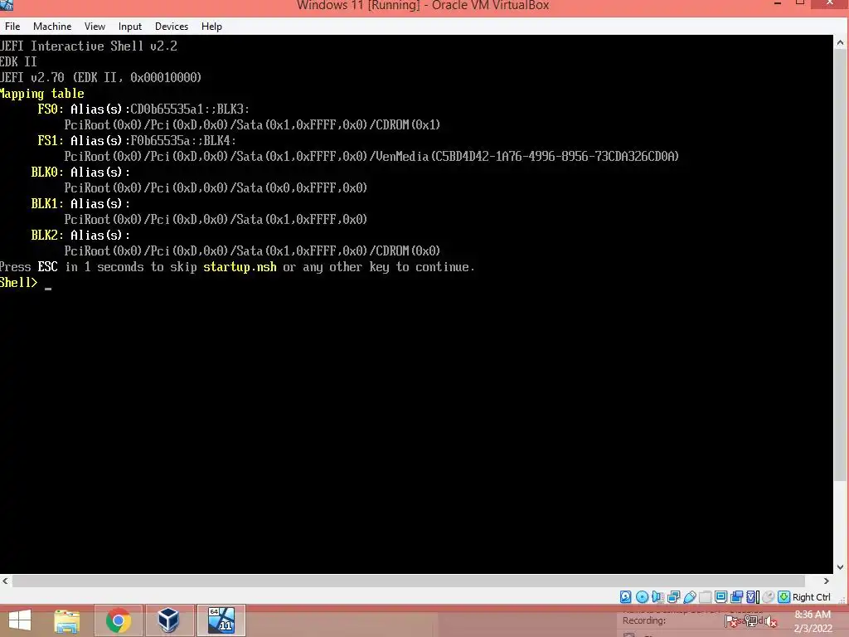The height and width of the screenshot is (637, 849).
Task: Click the USB devices status icon
Action: point(689,597)
